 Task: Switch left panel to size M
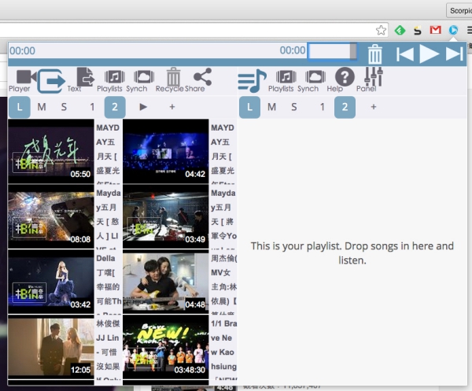(42, 106)
